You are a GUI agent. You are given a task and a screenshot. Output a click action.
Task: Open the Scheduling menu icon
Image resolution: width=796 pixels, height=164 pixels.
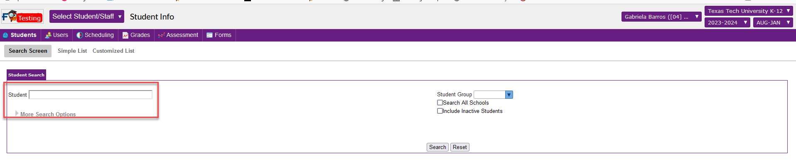coord(80,35)
